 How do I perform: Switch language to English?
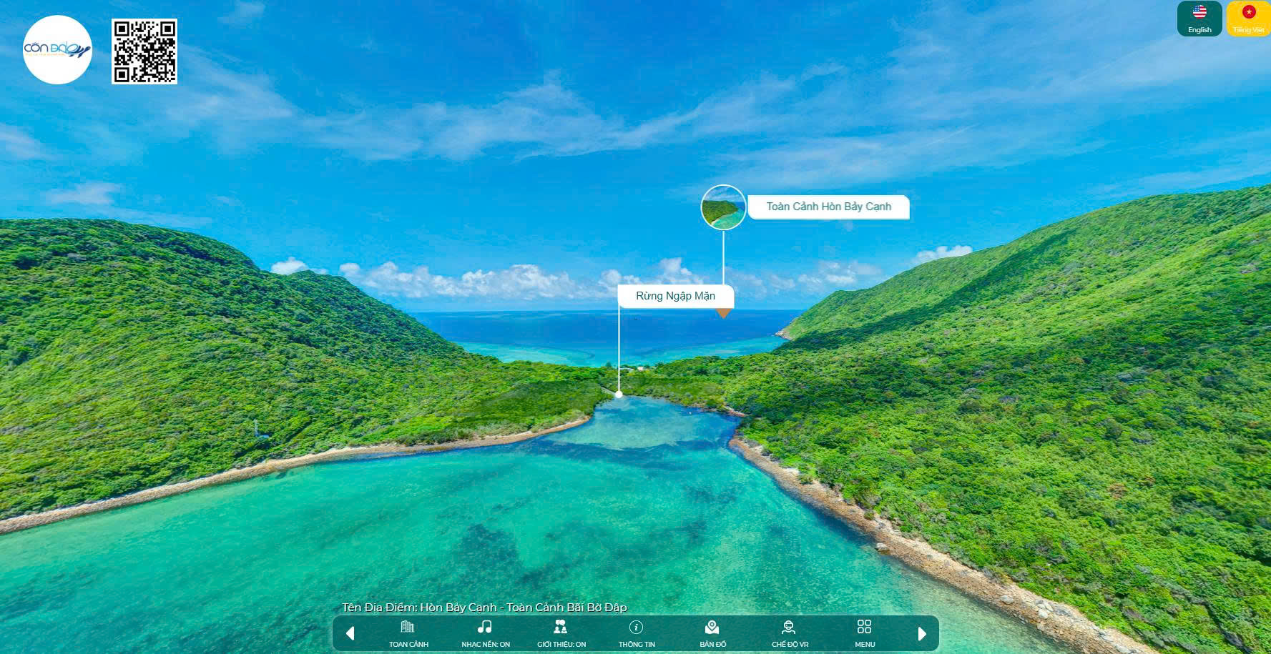(x=1198, y=19)
